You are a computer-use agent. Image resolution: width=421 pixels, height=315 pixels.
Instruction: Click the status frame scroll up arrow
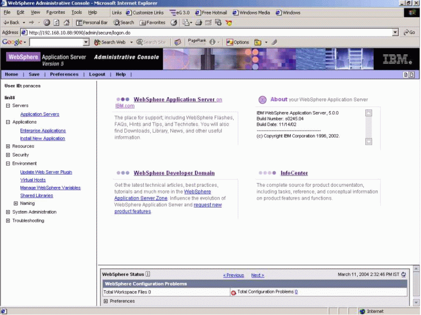pyautogui.click(x=416, y=269)
